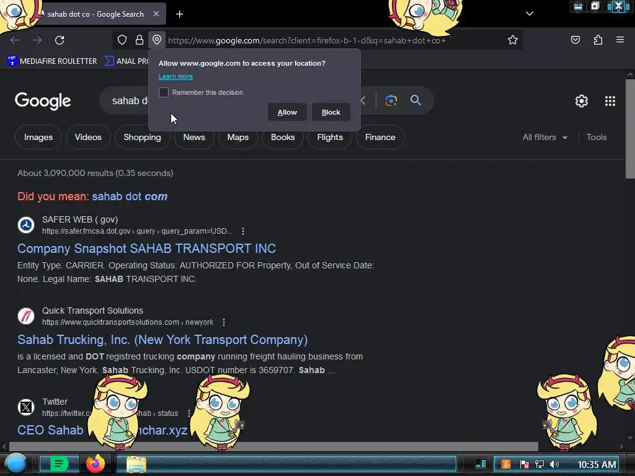
Task: Click the SAFER WEB site favicon
Action: point(26,224)
